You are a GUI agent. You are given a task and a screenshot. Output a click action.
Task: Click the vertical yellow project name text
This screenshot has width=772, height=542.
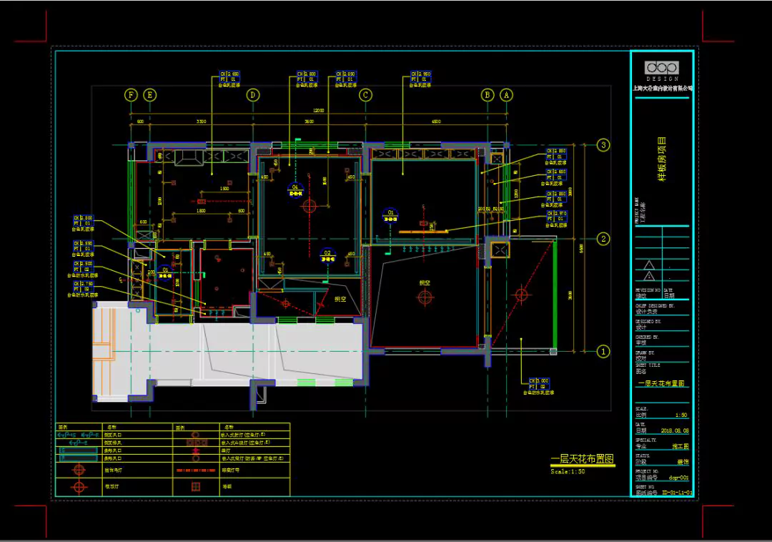662,161
